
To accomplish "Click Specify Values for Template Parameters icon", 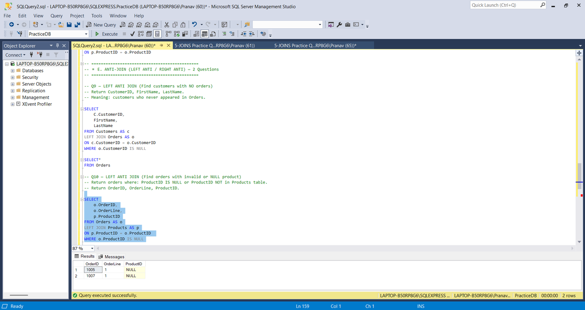I will click(263, 34).
